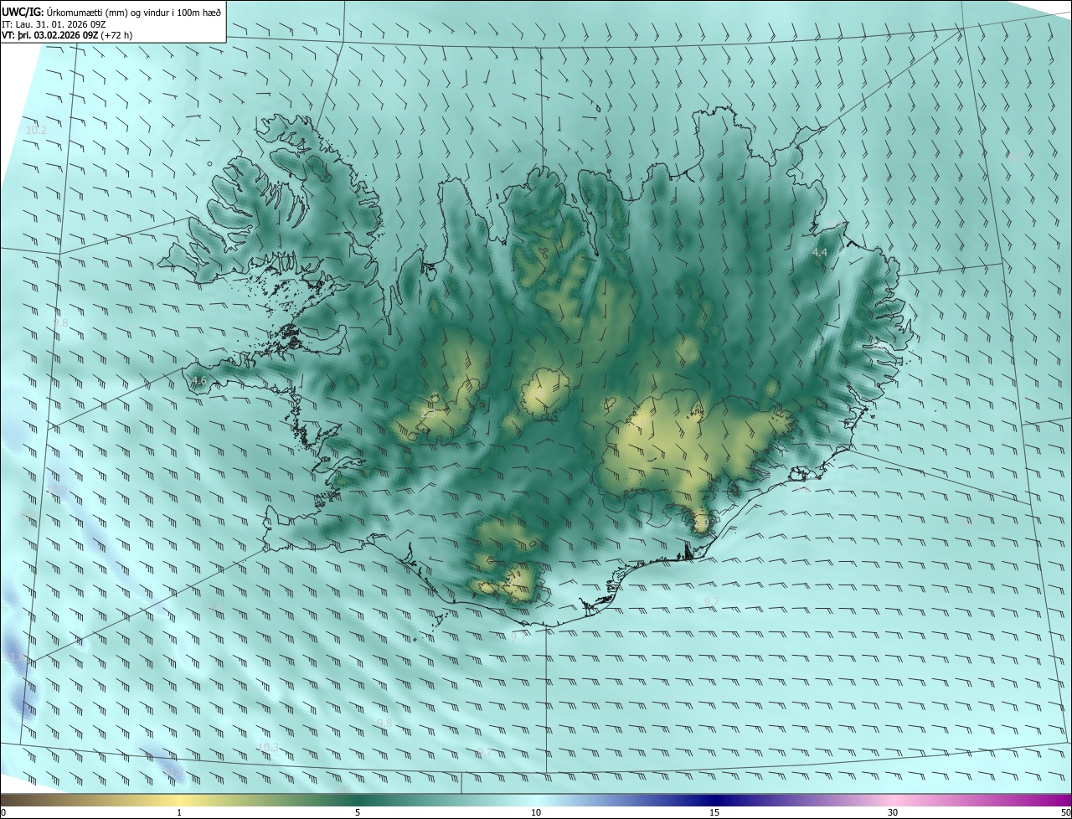Pick the dark green colour near 5 on the scale bar
Image resolution: width=1072 pixels, height=819 pixels.
358,800
